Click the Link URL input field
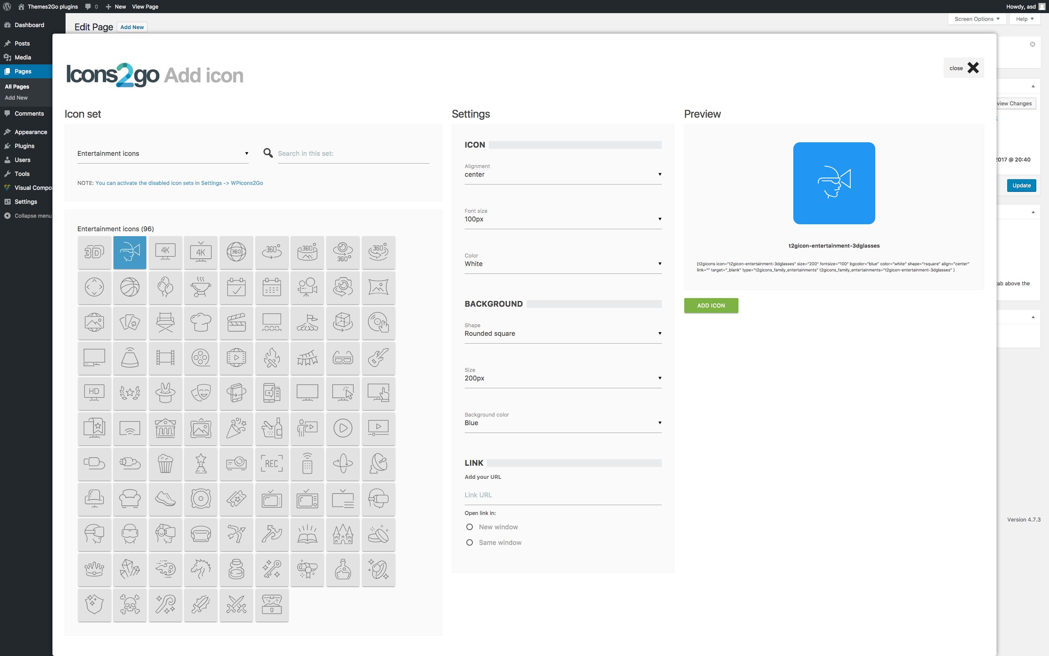Viewport: 1049px width, 656px height. (x=563, y=495)
